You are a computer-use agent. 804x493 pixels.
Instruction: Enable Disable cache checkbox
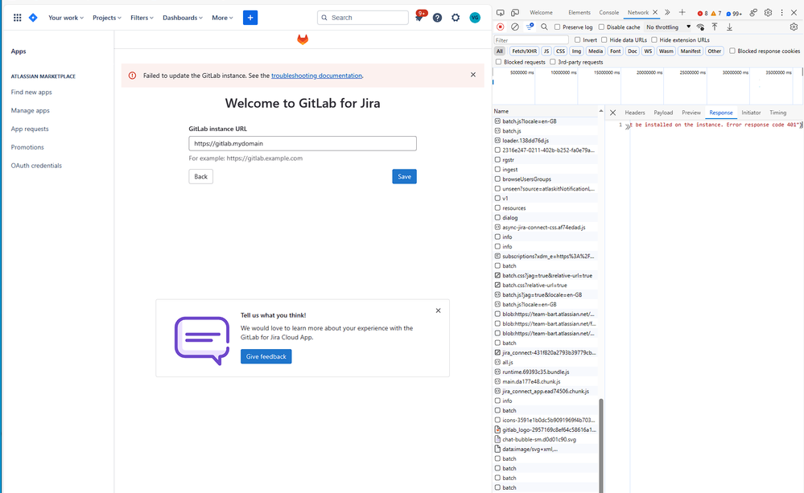(601, 27)
